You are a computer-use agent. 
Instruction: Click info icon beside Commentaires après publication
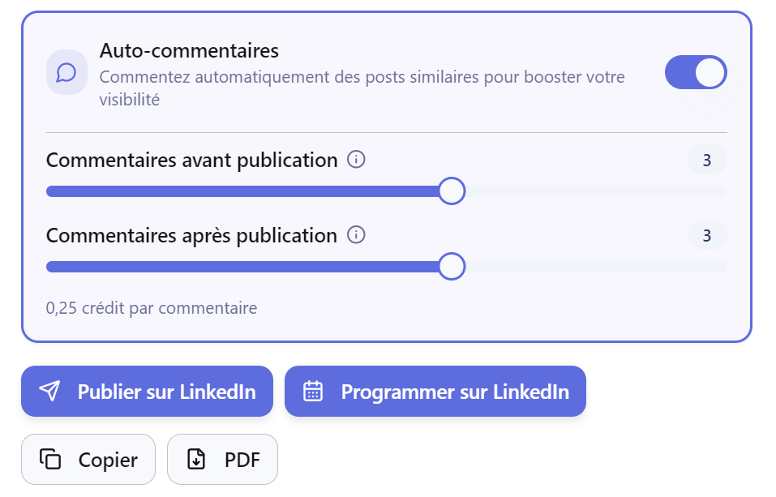point(356,235)
